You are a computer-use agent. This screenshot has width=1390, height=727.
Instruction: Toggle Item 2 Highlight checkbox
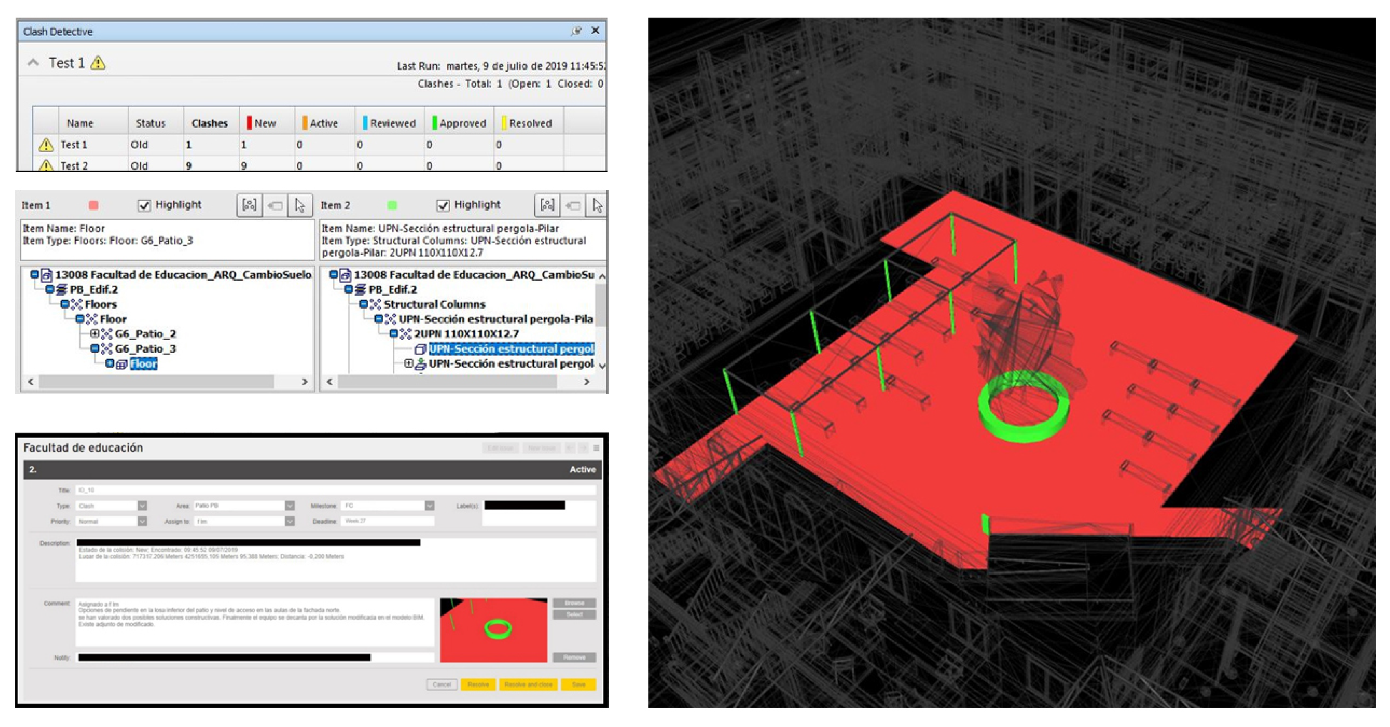point(443,205)
